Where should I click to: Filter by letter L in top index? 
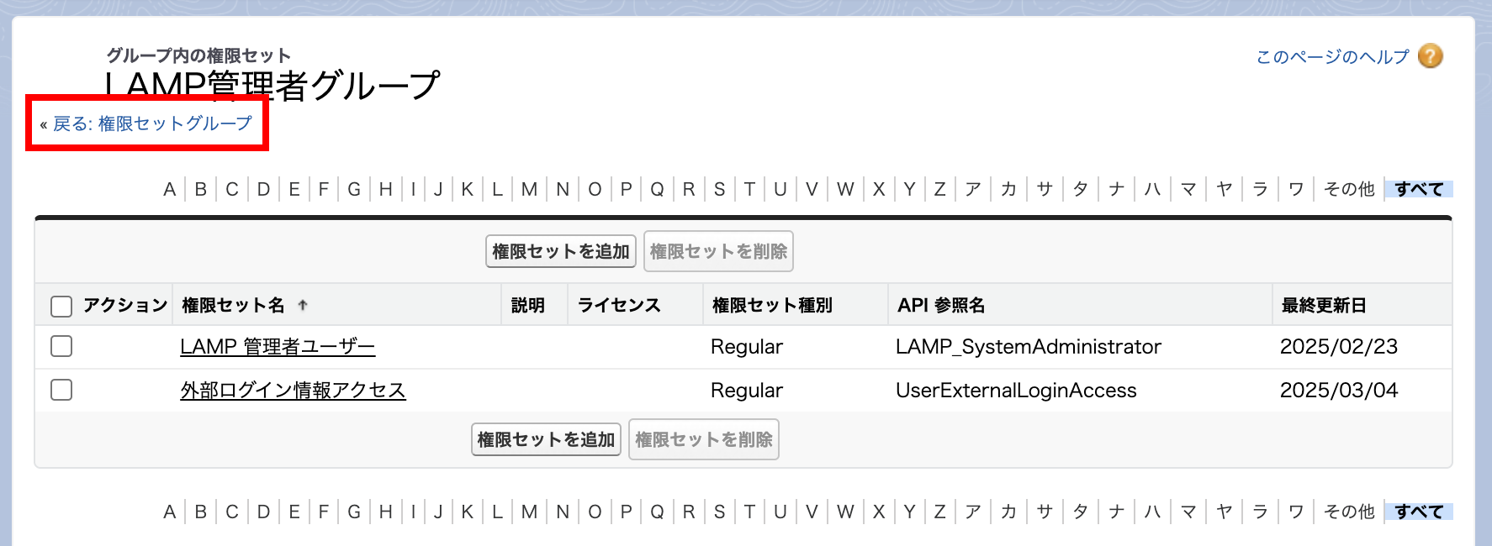coord(497,189)
